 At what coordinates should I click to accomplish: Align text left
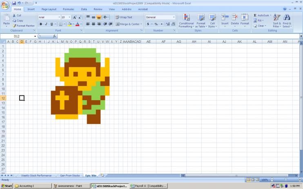[x=88, y=24]
